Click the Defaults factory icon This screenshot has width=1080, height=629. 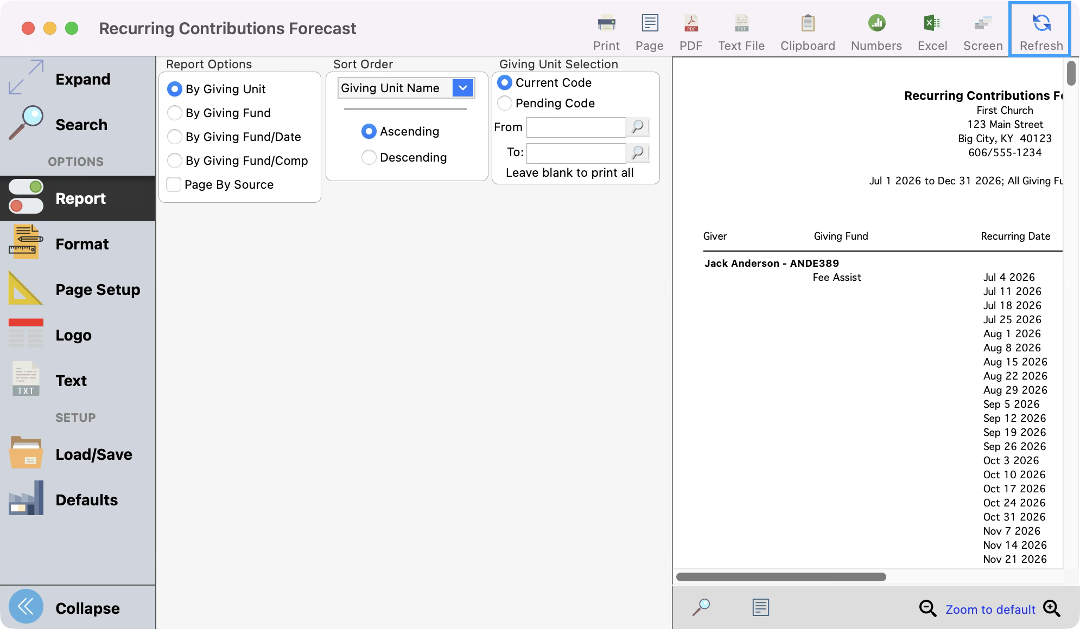pyautogui.click(x=26, y=498)
